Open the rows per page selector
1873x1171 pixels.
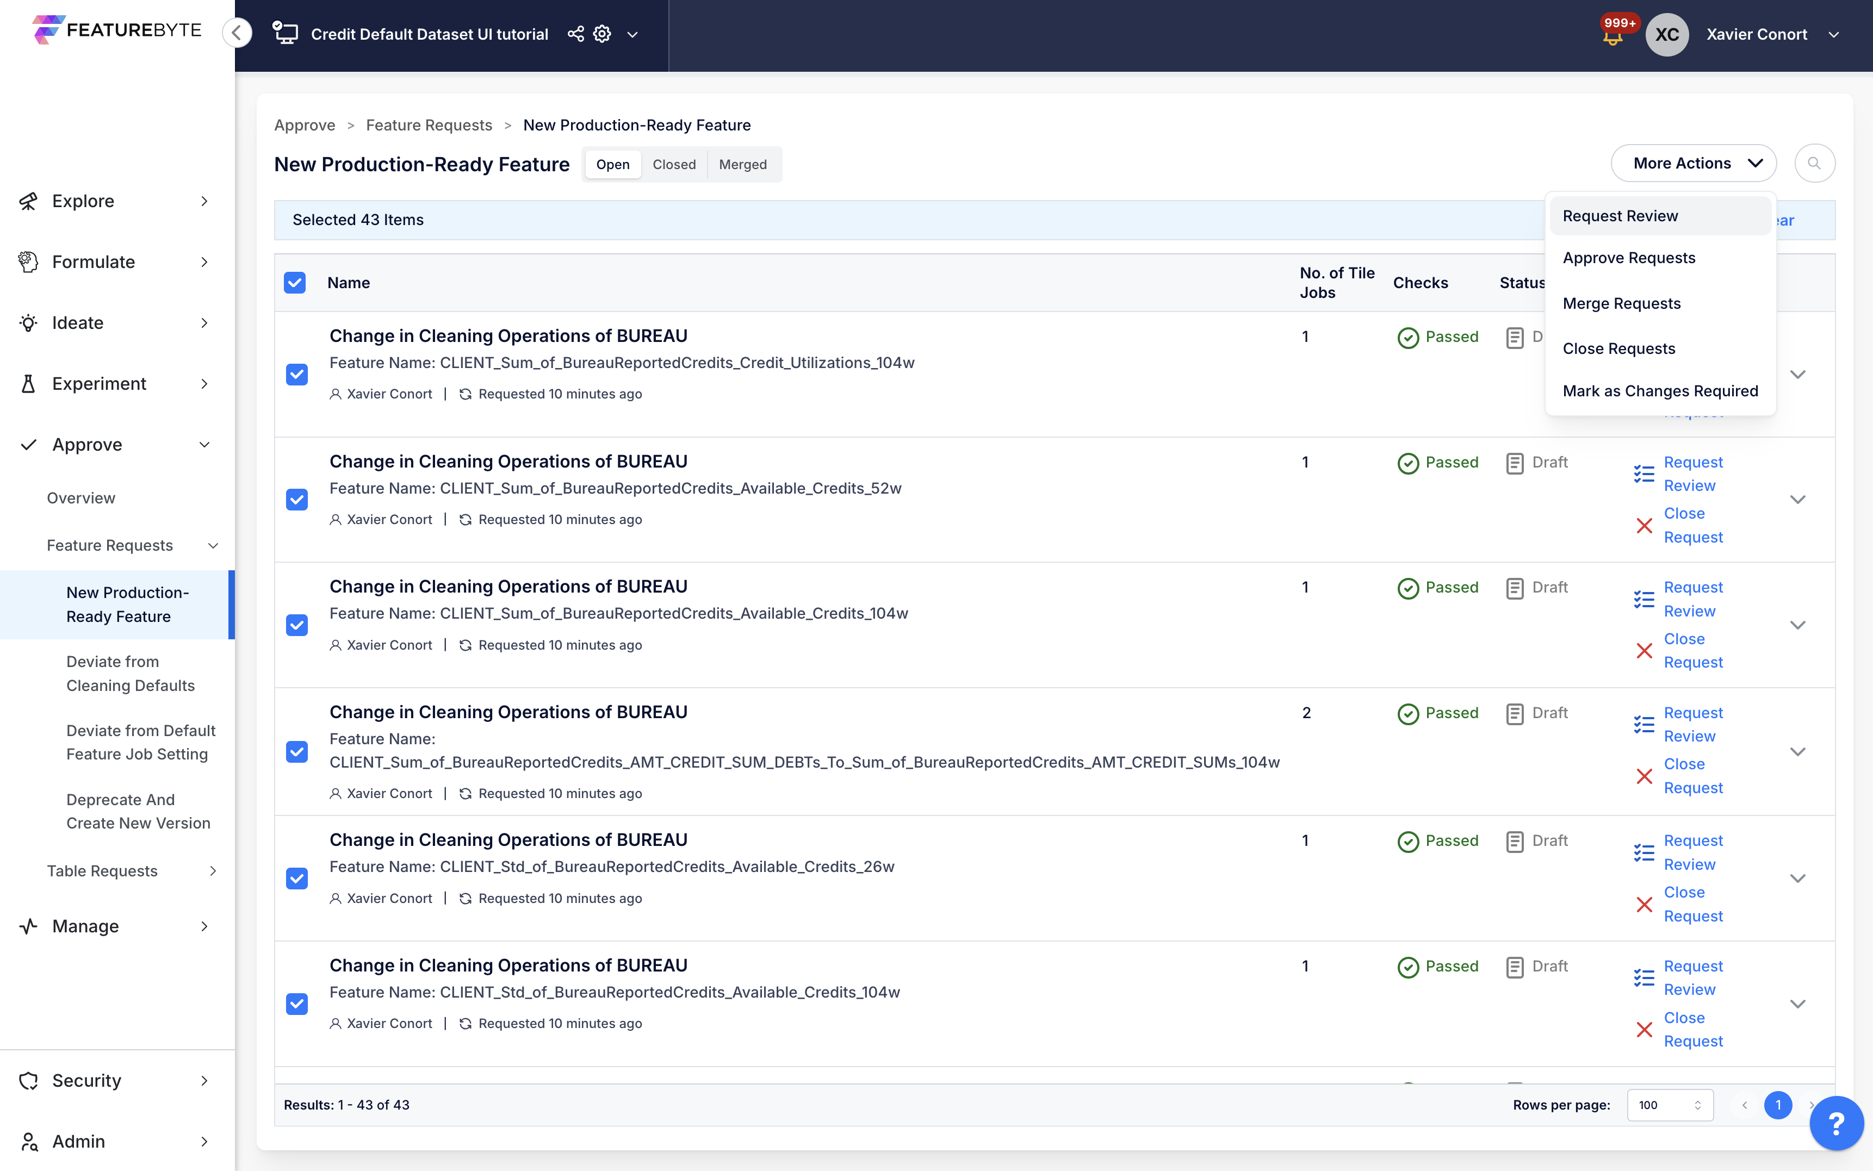tap(1669, 1105)
